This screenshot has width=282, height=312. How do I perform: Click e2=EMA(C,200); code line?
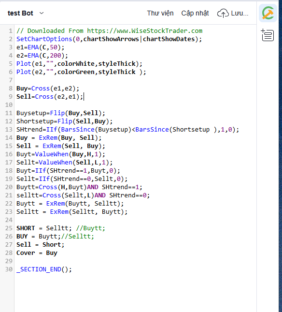42,56
